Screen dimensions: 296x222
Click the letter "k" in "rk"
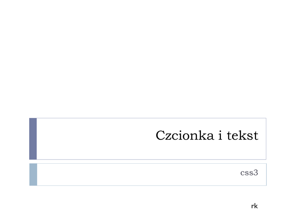click(x=256, y=206)
